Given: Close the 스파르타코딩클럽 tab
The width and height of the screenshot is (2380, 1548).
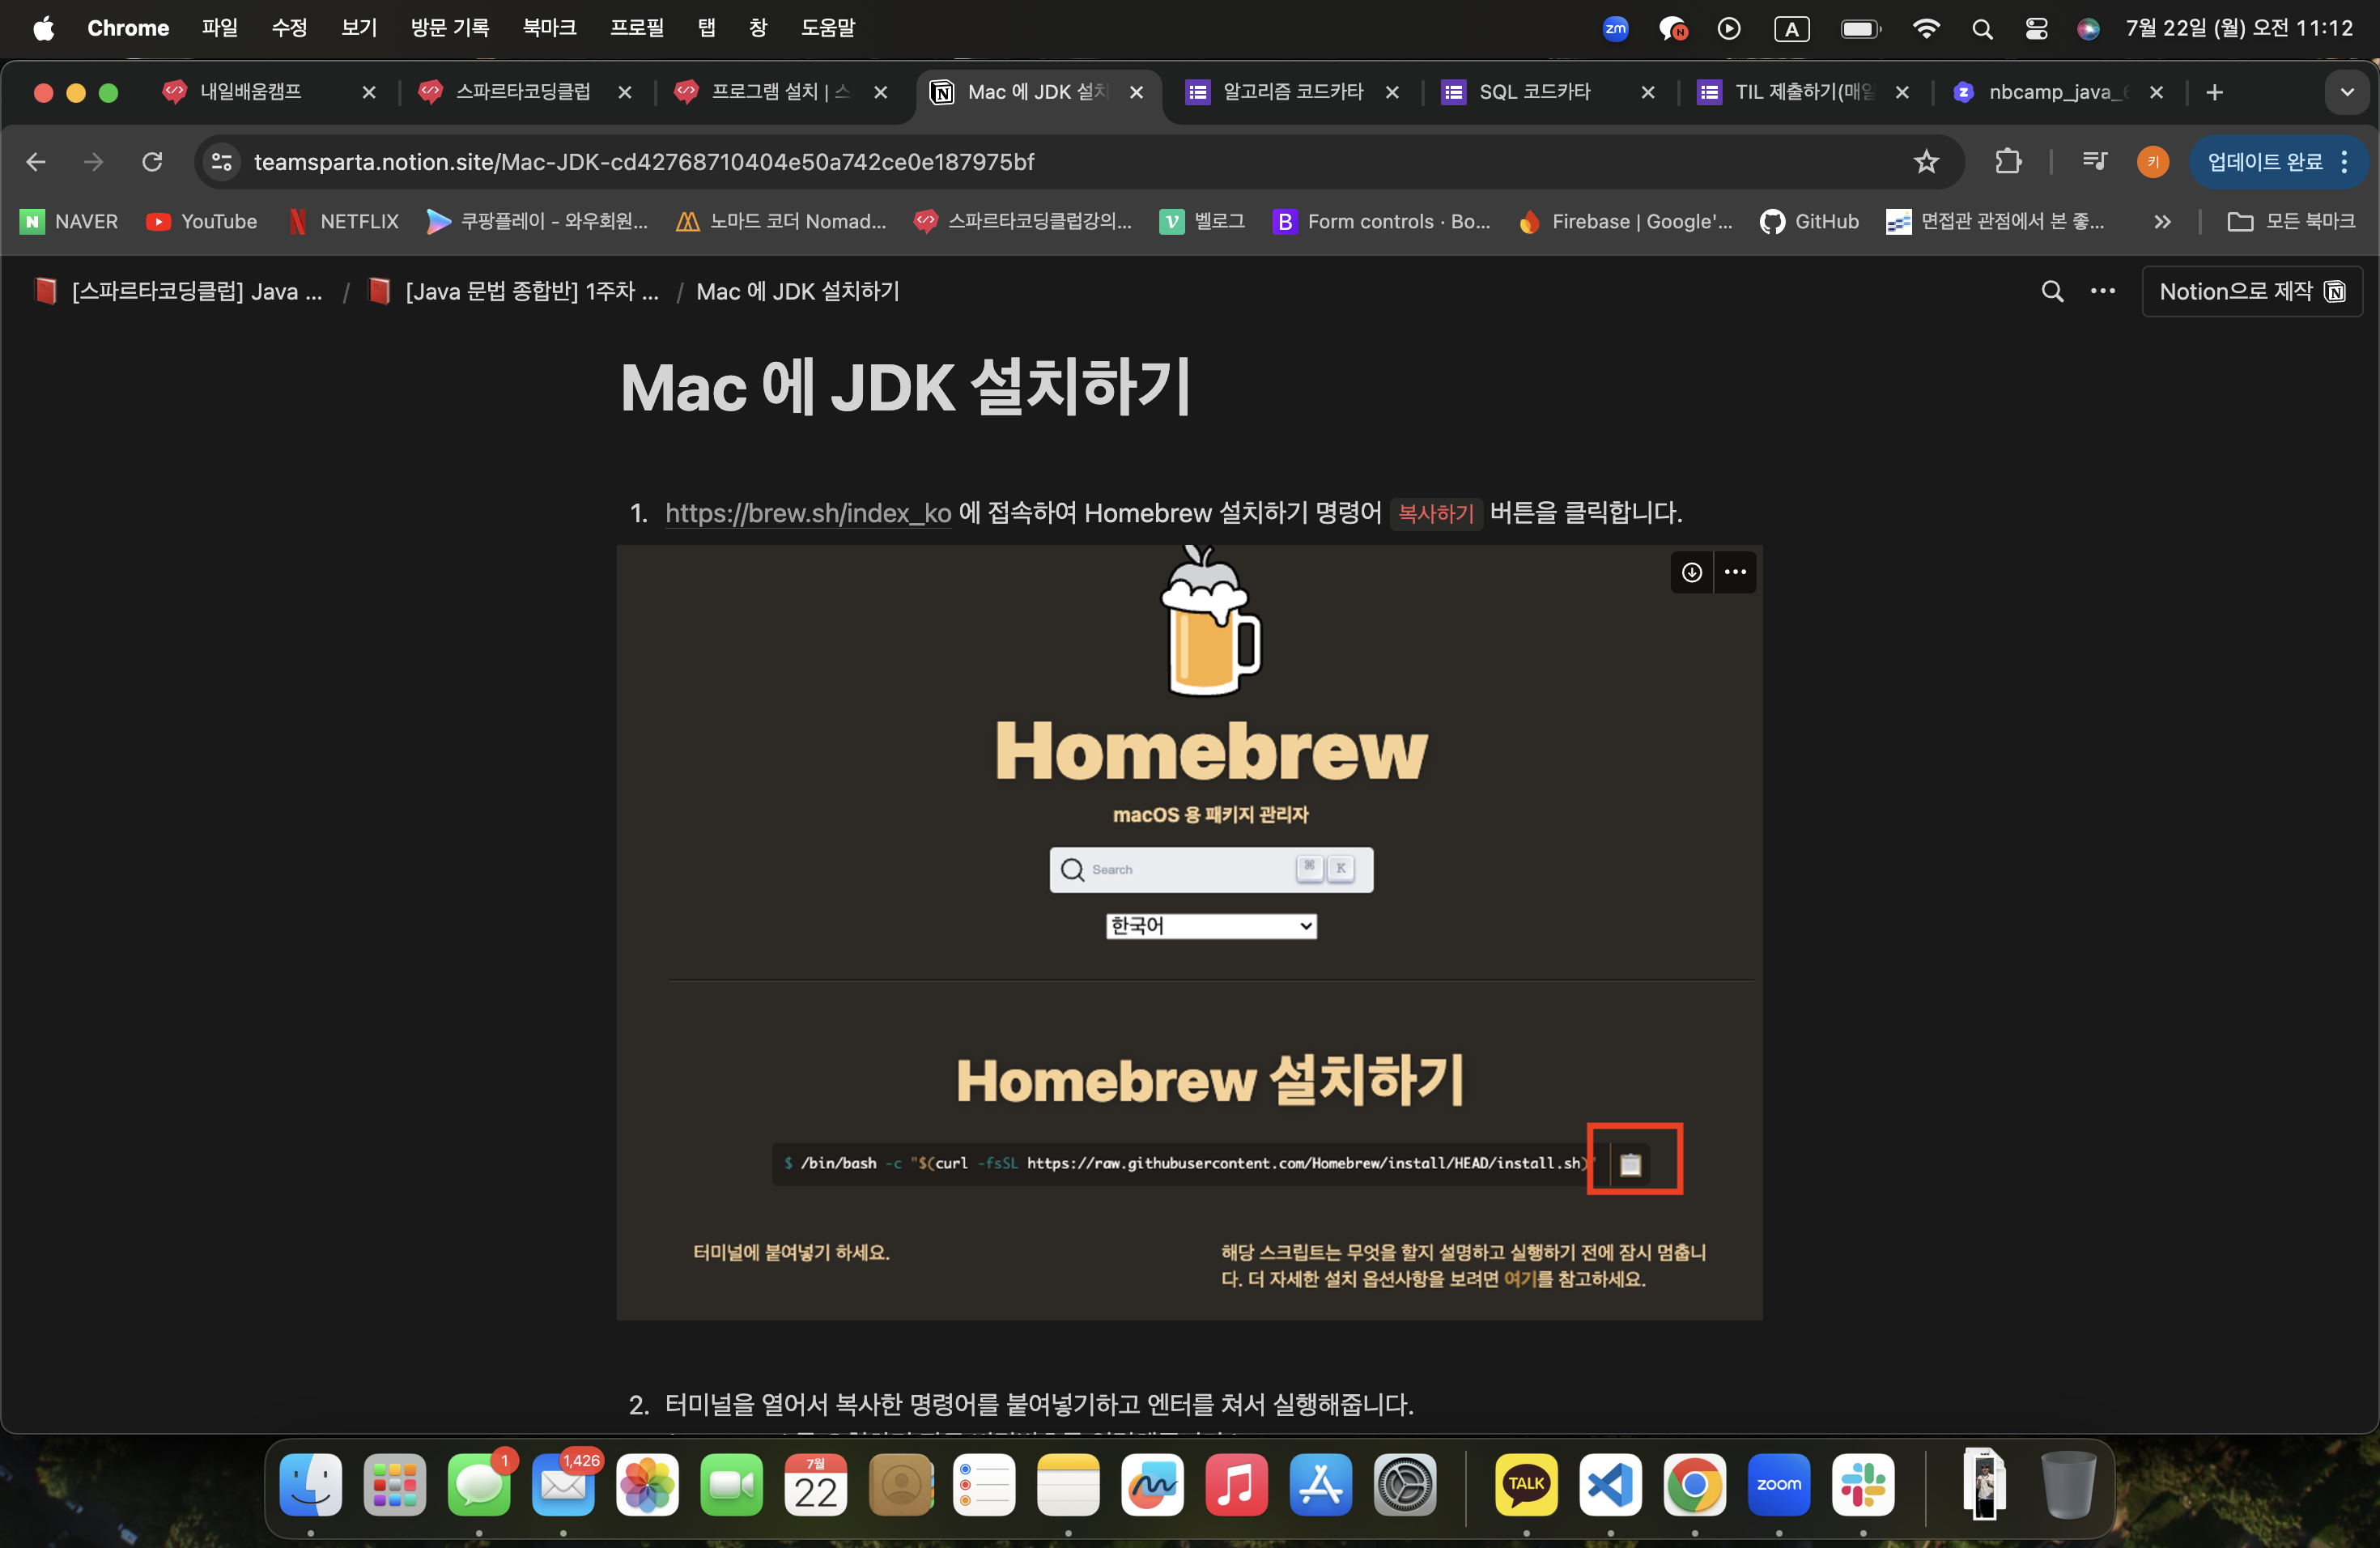Looking at the screenshot, I should [x=625, y=92].
